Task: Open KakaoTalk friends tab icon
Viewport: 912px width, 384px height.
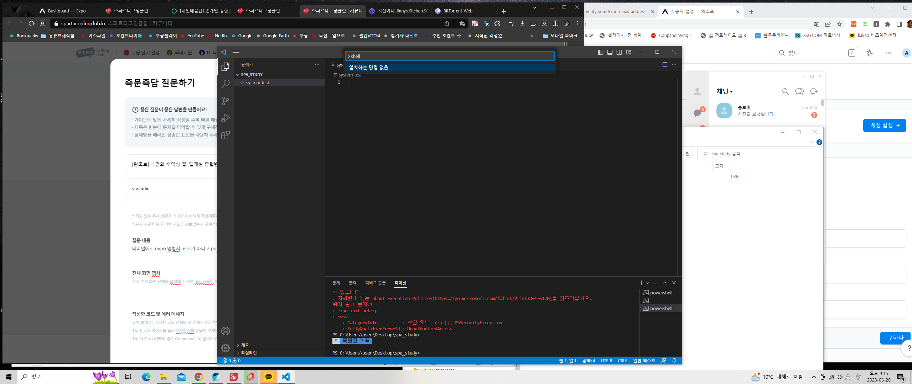Action: [697, 92]
